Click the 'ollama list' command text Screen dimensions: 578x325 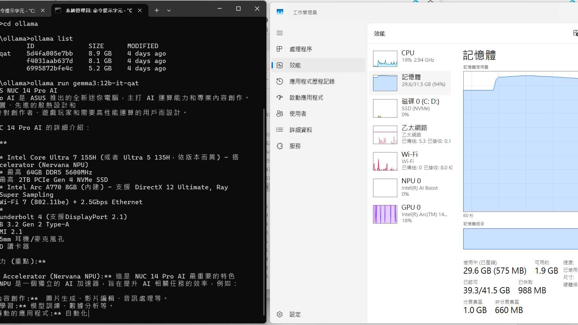point(52,38)
